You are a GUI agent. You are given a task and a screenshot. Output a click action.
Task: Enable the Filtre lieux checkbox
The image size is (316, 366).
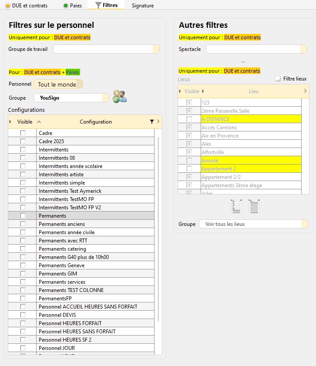tap(278, 79)
